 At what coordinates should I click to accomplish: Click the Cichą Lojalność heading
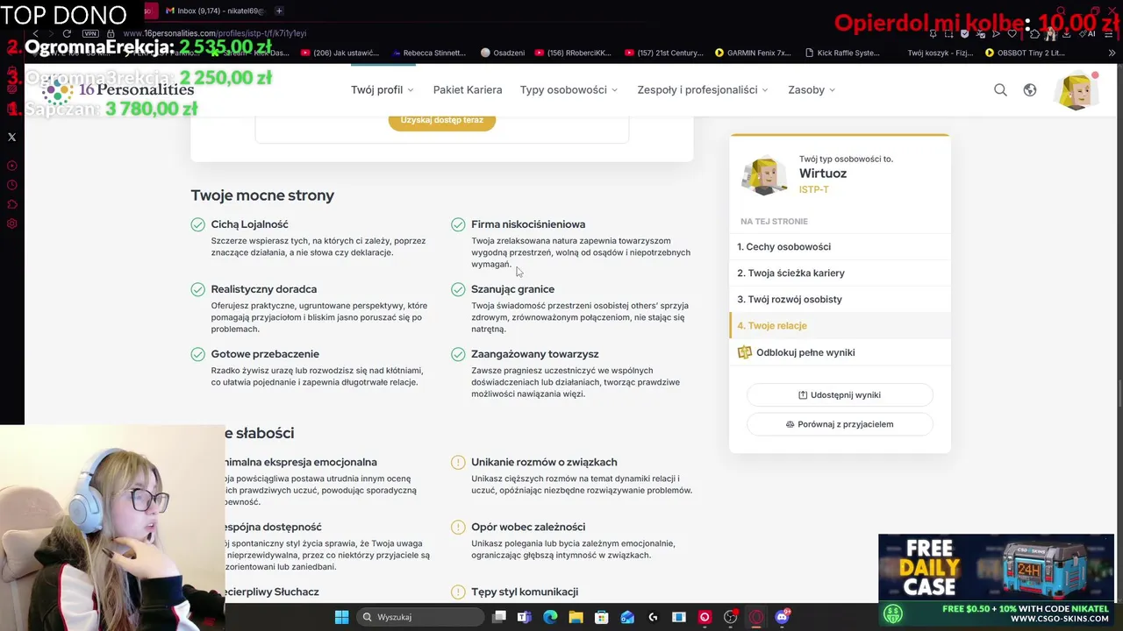pyautogui.click(x=249, y=224)
